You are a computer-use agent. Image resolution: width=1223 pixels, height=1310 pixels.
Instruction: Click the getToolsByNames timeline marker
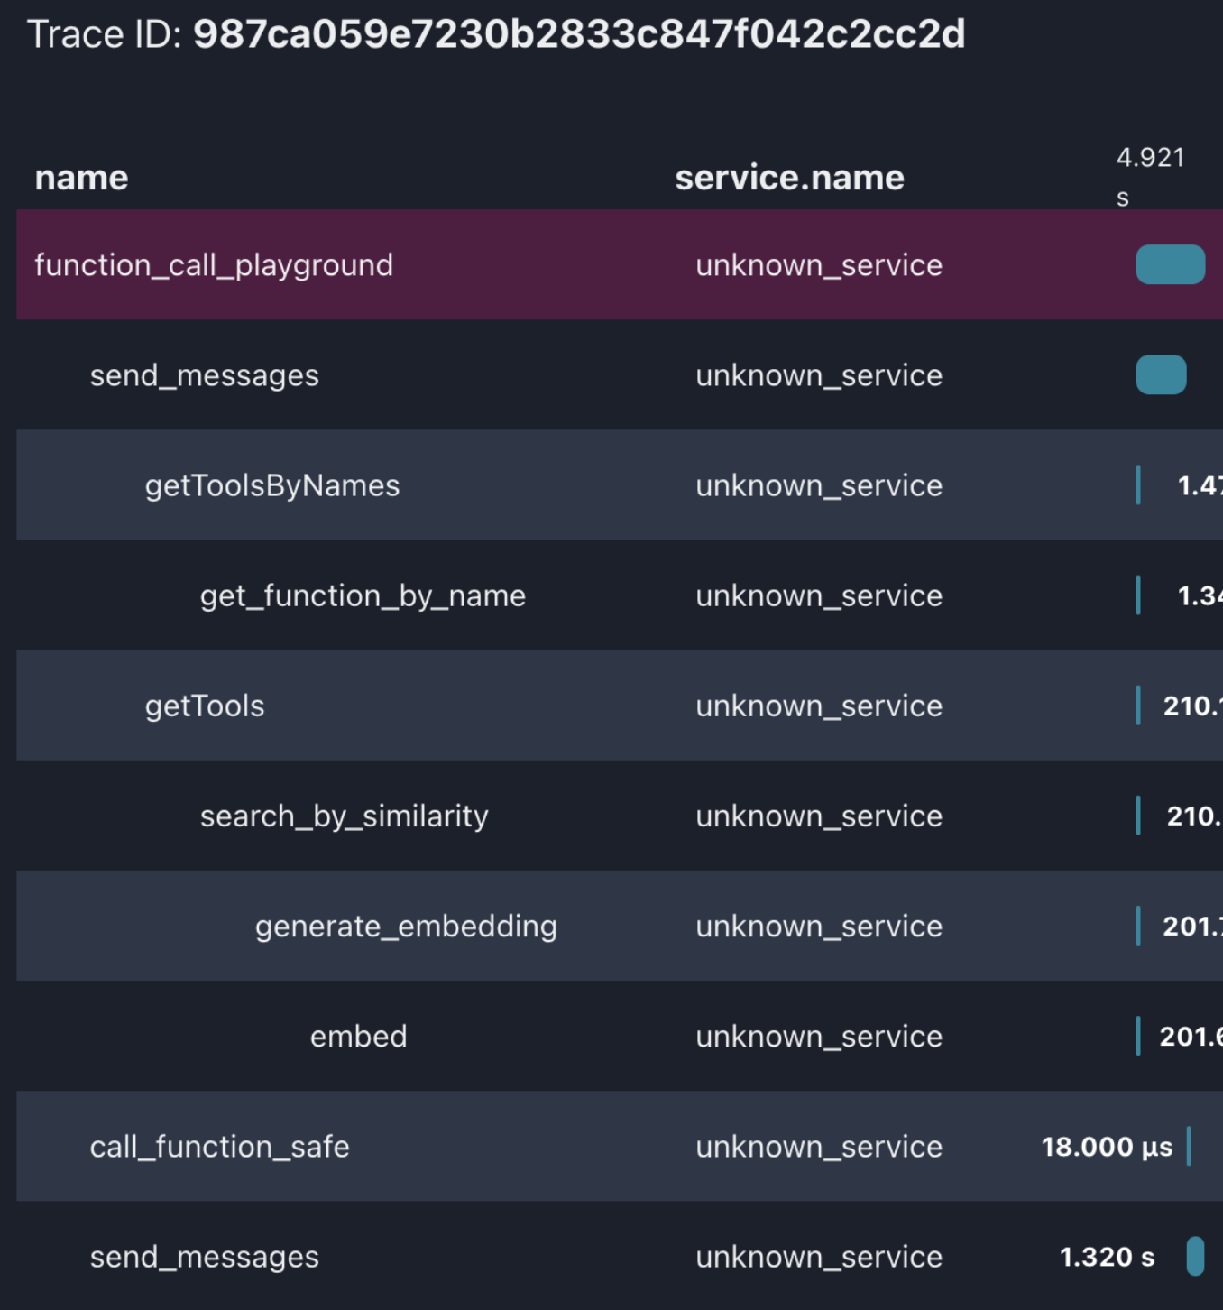click(x=1138, y=485)
